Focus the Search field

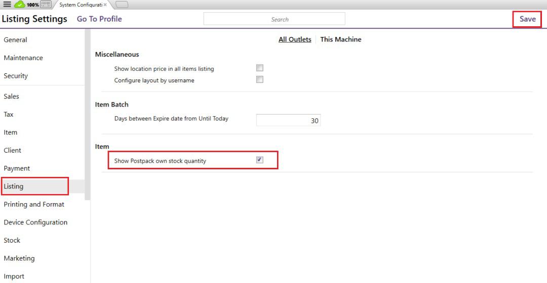pyautogui.click(x=274, y=19)
